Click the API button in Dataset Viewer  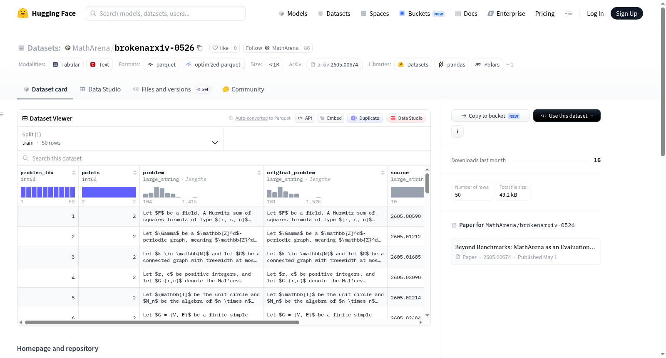[305, 118]
